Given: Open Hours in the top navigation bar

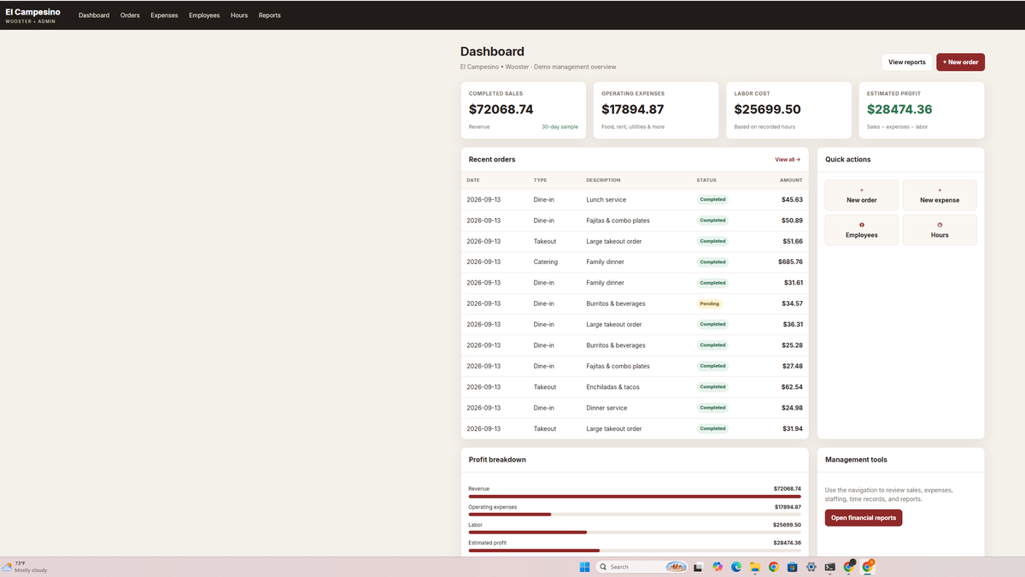Looking at the screenshot, I should click(239, 15).
